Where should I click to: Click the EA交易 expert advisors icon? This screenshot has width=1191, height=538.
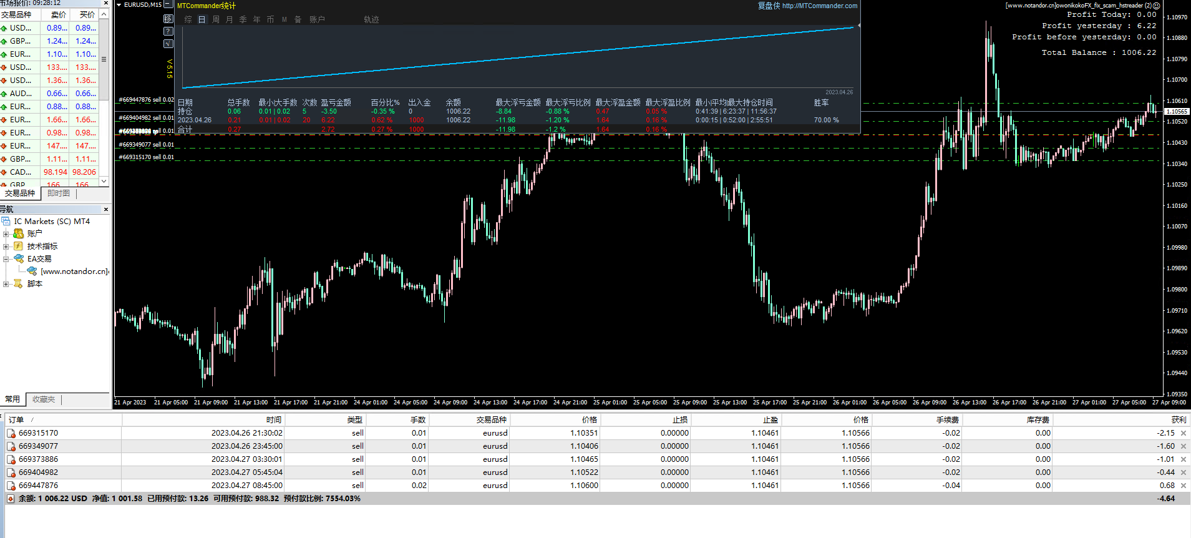coord(19,258)
